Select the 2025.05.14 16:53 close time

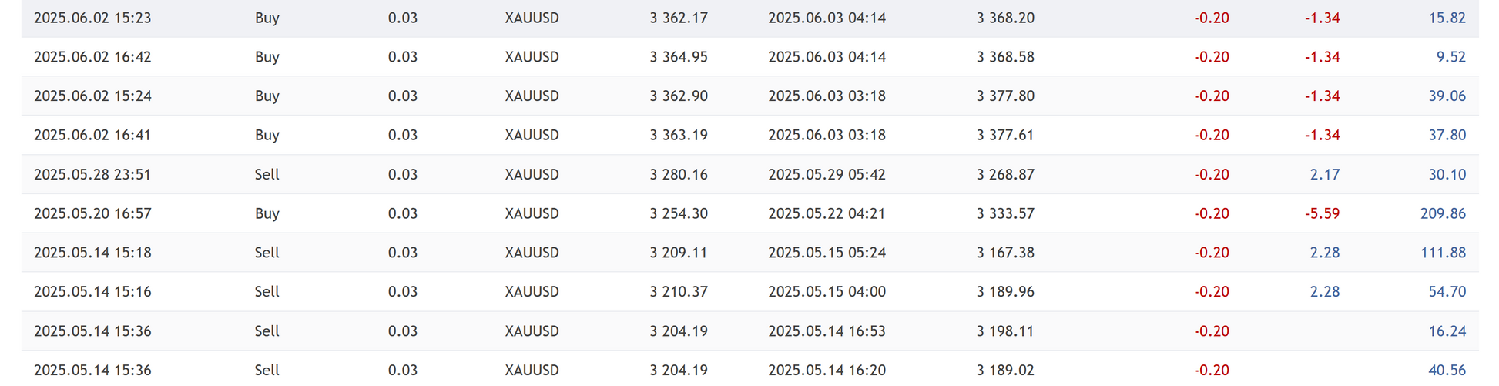pos(827,331)
